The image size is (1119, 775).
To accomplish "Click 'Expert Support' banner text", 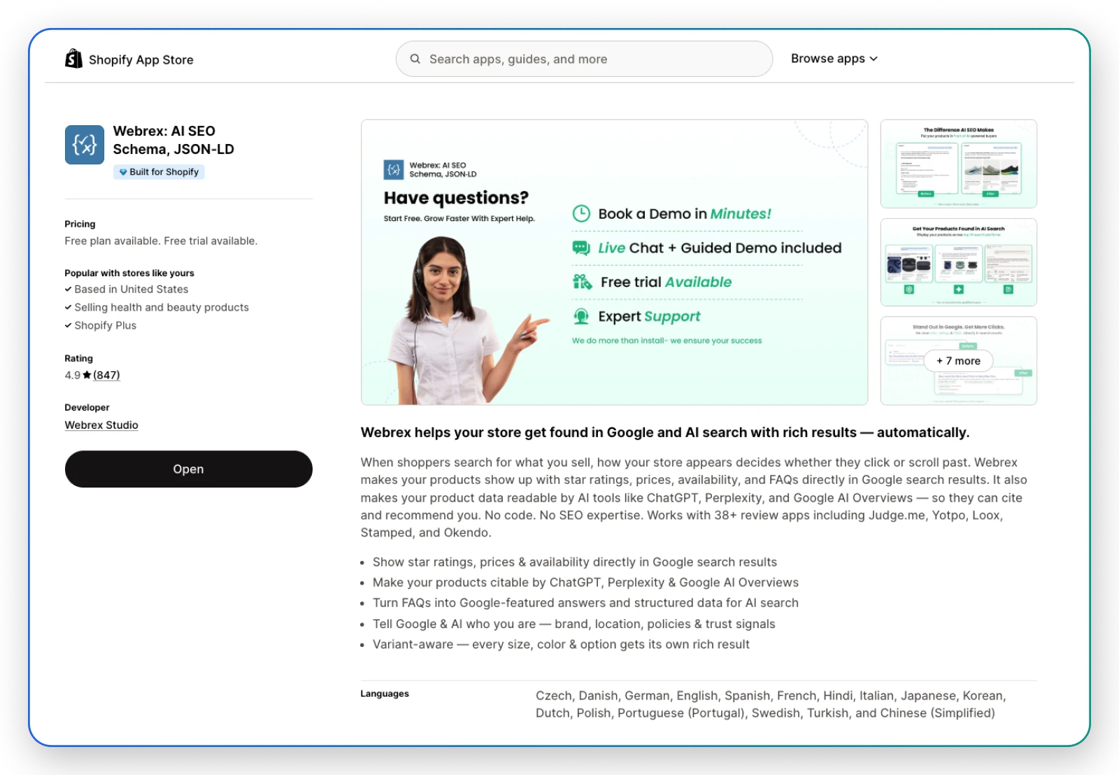I will [x=649, y=316].
